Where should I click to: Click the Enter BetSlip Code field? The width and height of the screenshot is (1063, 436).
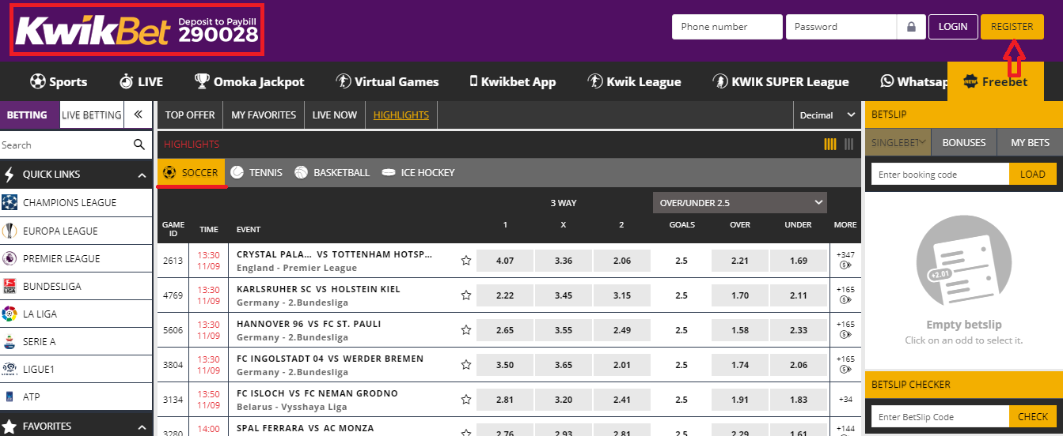[x=940, y=416]
